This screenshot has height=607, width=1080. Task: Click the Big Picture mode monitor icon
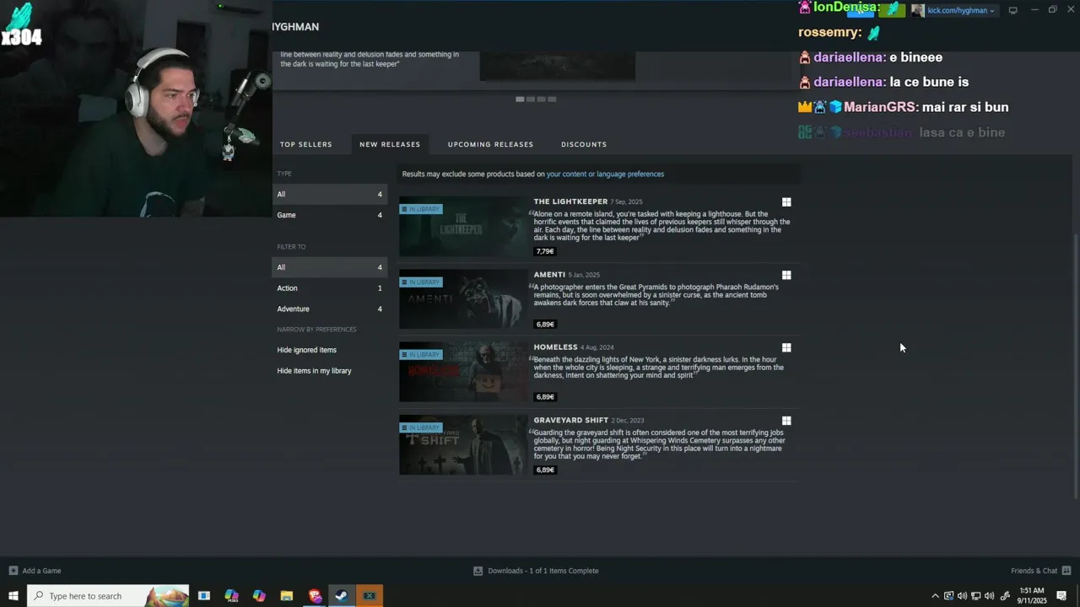pyautogui.click(x=1013, y=10)
